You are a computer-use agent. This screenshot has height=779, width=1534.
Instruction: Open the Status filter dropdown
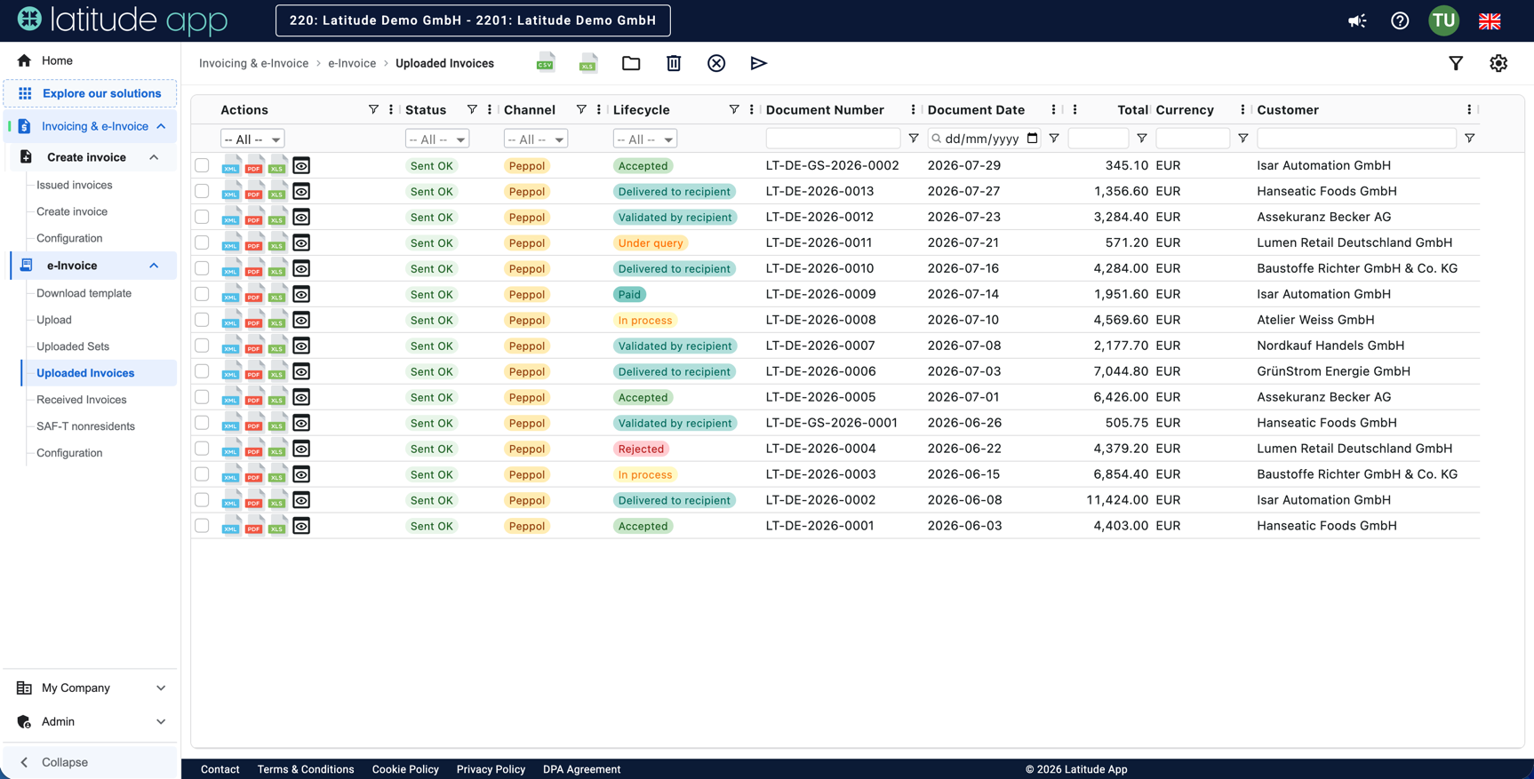coord(437,139)
